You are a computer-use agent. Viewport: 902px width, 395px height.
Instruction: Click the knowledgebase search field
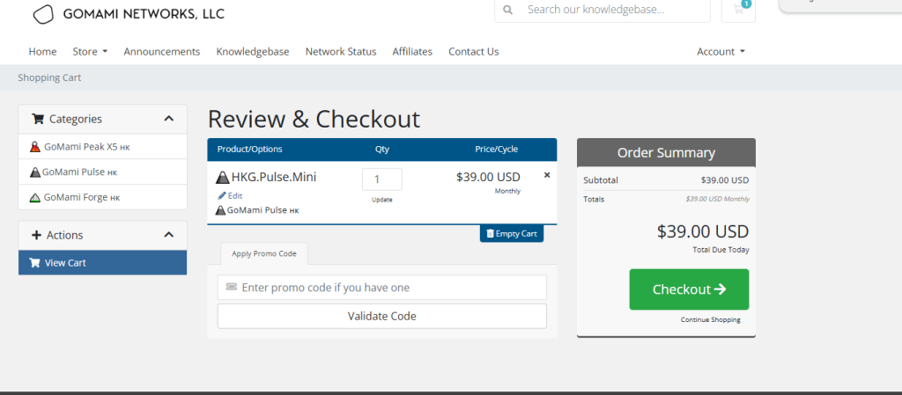pos(603,10)
